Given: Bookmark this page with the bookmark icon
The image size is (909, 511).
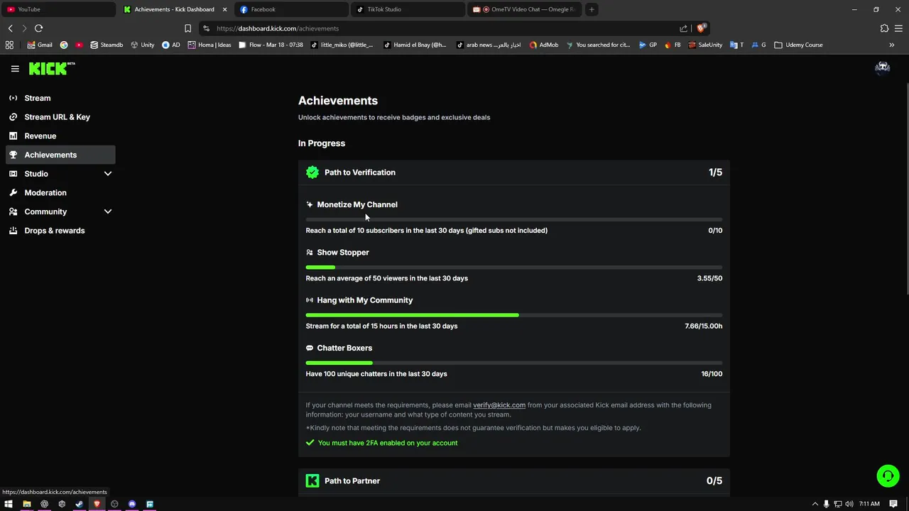Looking at the screenshot, I should click(187, 28).
